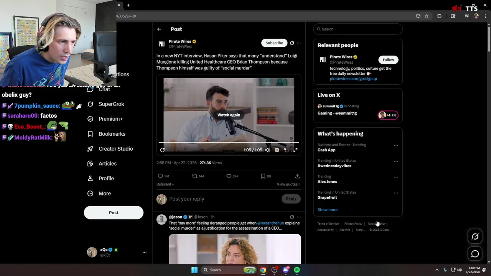Open Profile in sidebar
Viewport: 491px width, 276px height.
point(101,178)
